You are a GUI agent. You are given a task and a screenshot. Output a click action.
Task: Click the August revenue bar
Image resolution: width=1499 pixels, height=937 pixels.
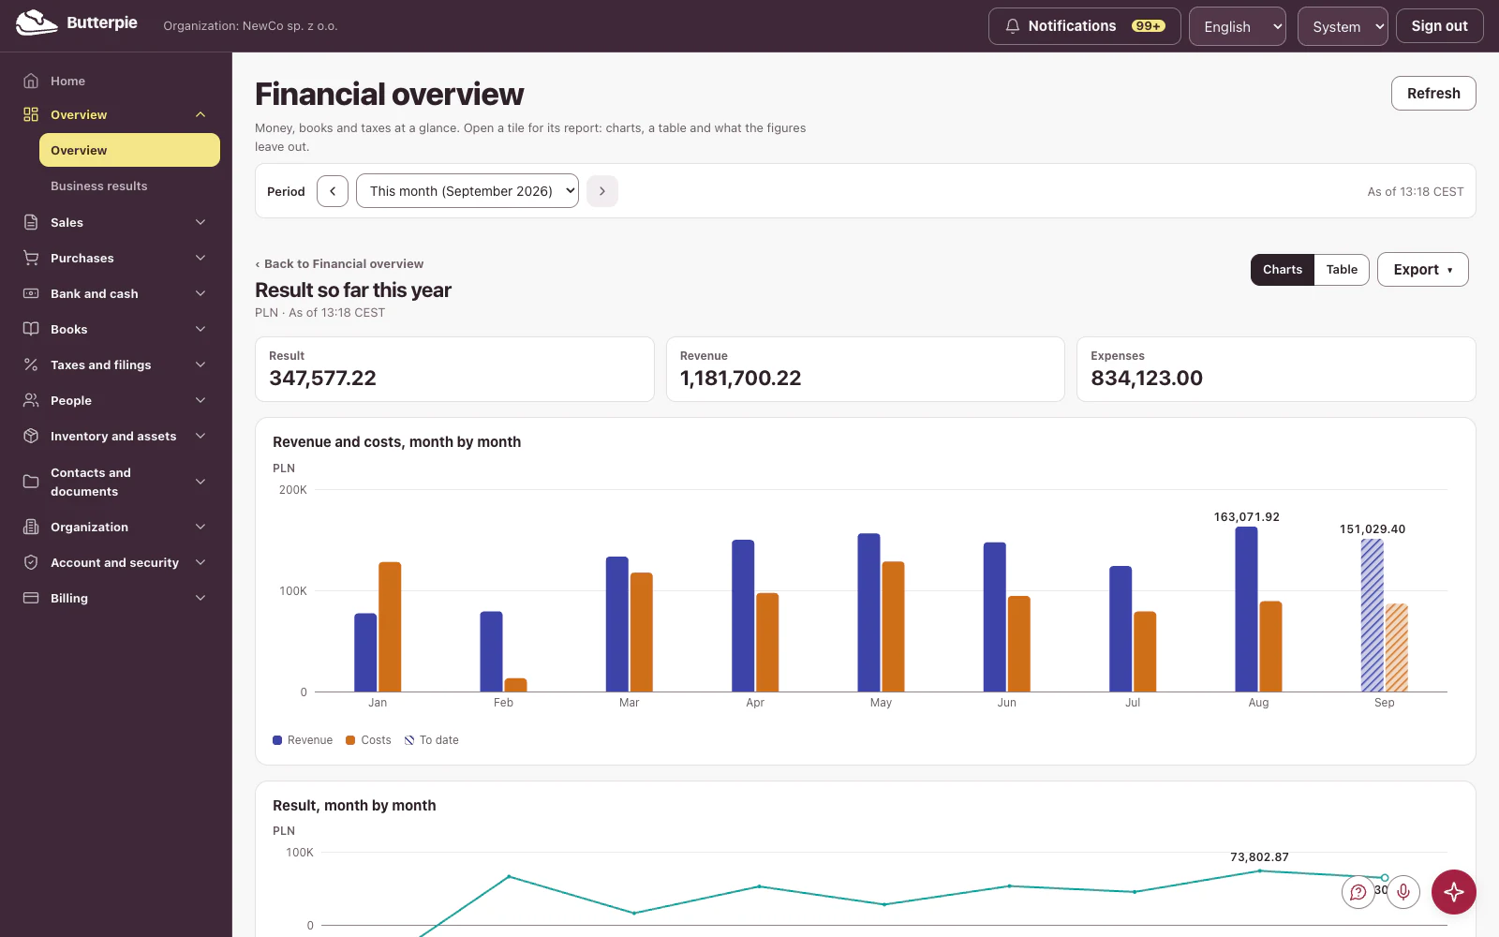point(1246,609)
